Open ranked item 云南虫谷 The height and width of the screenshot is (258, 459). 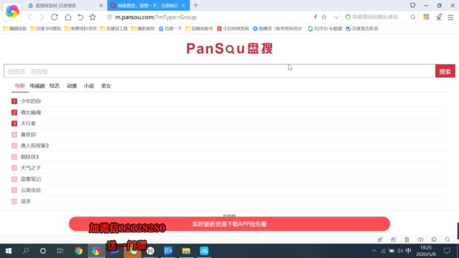pos(31,190)
